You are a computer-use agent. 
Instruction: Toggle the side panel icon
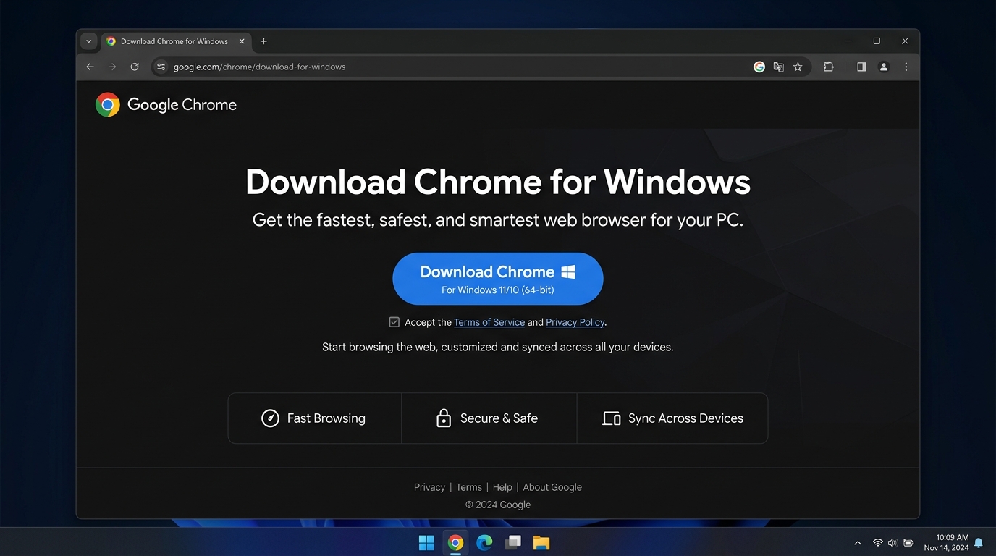coord(861,67)
